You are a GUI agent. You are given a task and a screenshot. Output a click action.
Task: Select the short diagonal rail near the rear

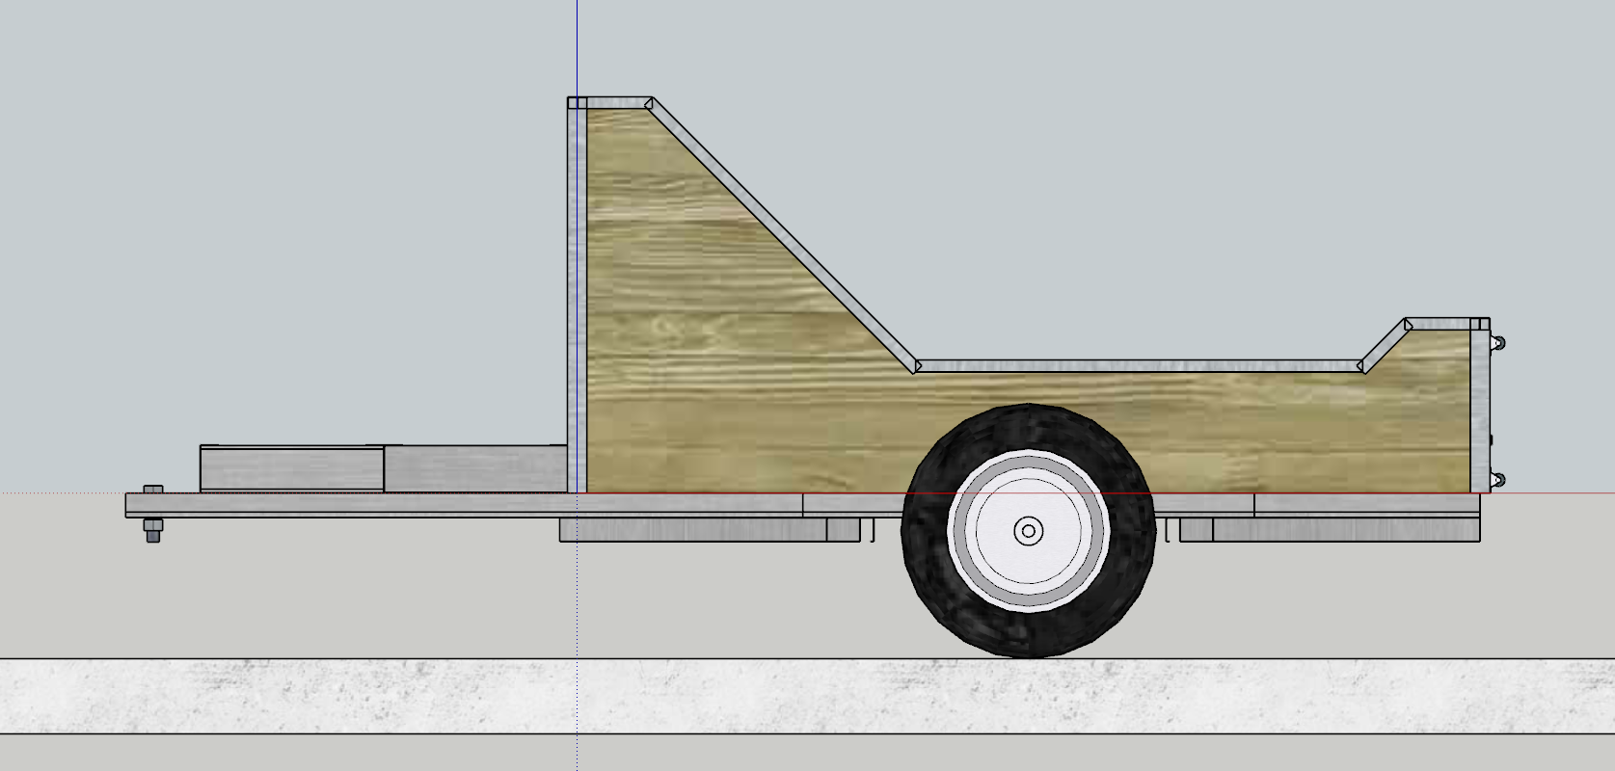pyautogui.click(x=1385, y=345)
